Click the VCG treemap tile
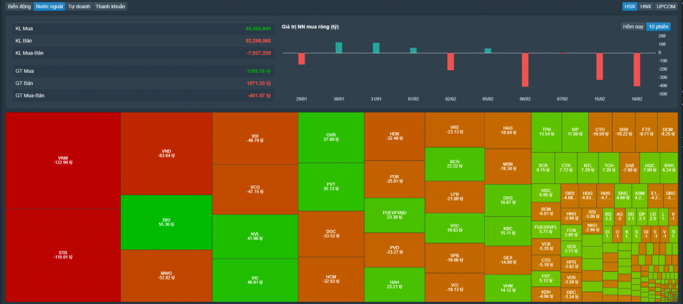This screenshot has width=683, height=304. 255,189
